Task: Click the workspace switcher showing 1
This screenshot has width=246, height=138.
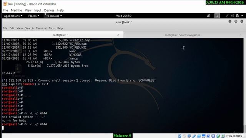Action: click(217, 16)
